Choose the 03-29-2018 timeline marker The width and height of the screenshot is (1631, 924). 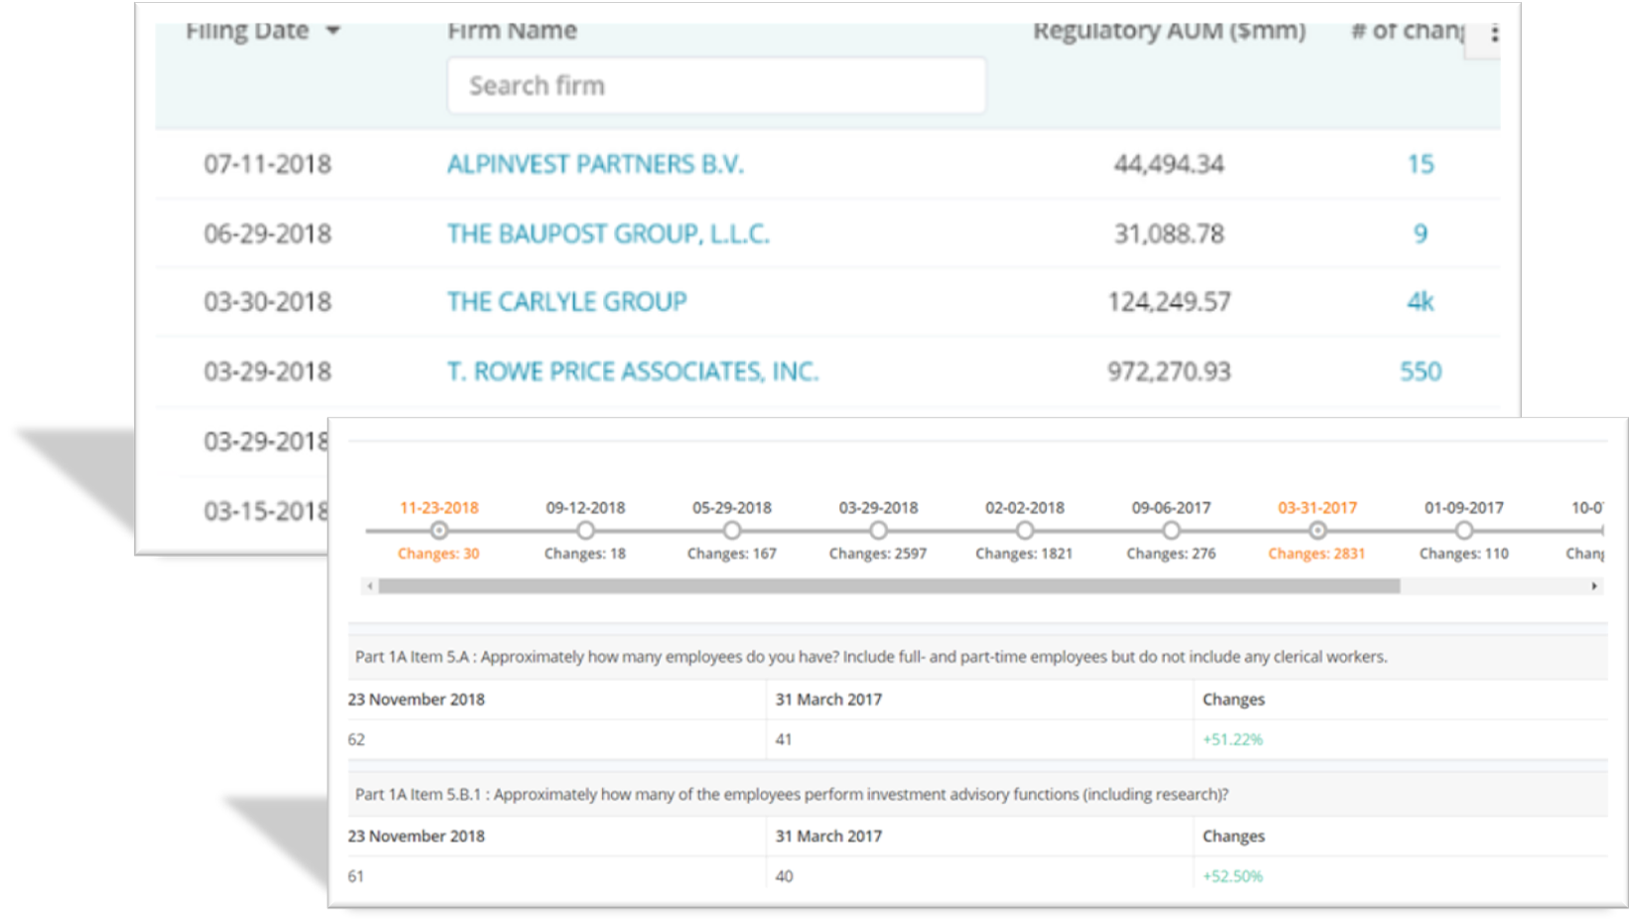tap(878, 530)
